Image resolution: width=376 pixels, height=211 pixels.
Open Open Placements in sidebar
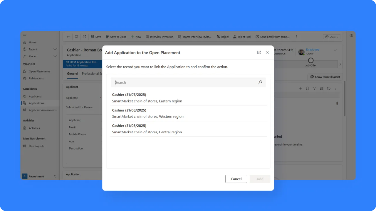(39, 72)
